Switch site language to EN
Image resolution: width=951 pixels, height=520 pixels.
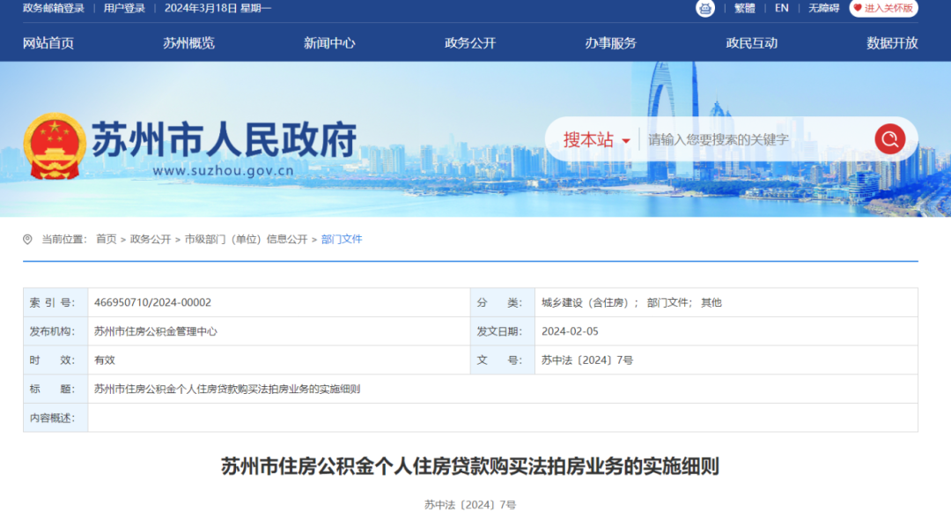782,8
